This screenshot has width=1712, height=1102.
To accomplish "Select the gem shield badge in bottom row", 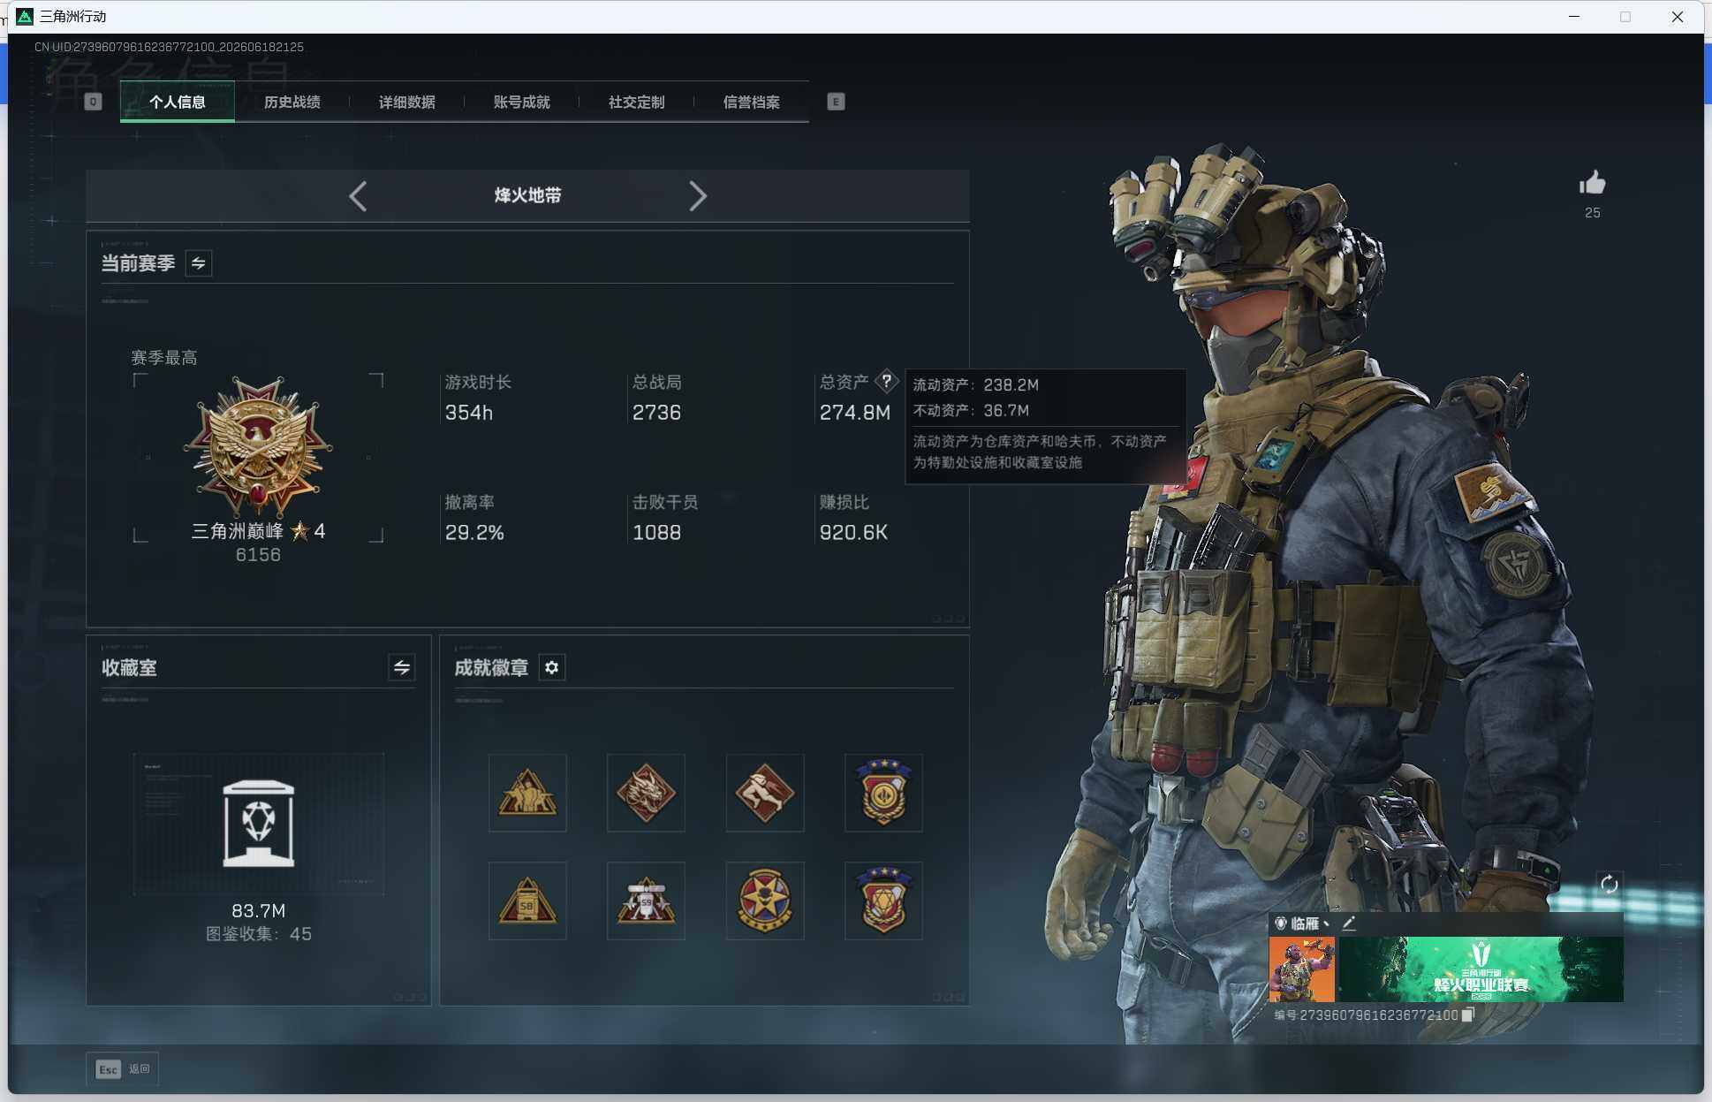I will click(883, 901).
